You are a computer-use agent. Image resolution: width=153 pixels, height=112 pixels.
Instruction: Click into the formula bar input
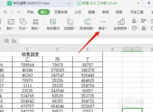click(x=86, y=41)
